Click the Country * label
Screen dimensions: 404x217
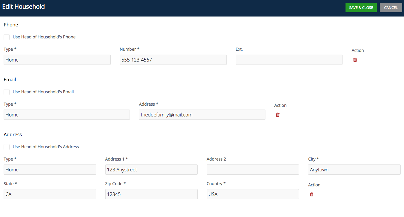pos(216,184)
